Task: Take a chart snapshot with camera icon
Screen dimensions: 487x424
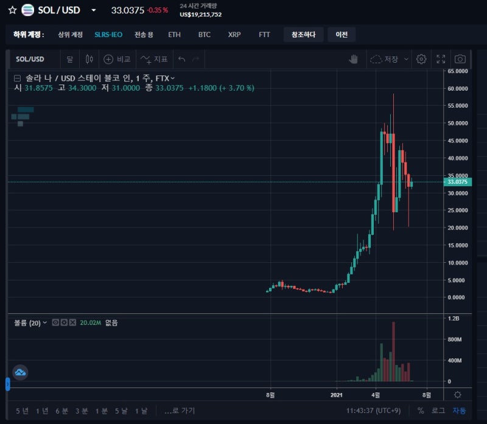Action: [460, 59]
